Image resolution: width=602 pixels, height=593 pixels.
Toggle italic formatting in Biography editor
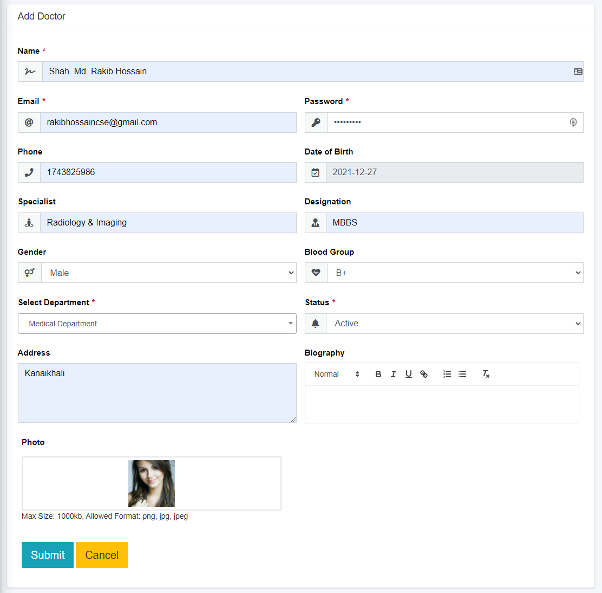(394, 374)
